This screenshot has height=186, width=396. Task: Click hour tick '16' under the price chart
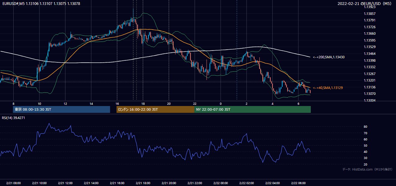(x=117, y=104)
